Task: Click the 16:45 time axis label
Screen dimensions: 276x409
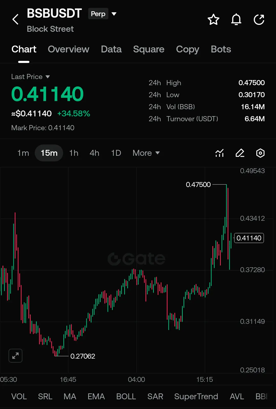Action: point(68,379)
